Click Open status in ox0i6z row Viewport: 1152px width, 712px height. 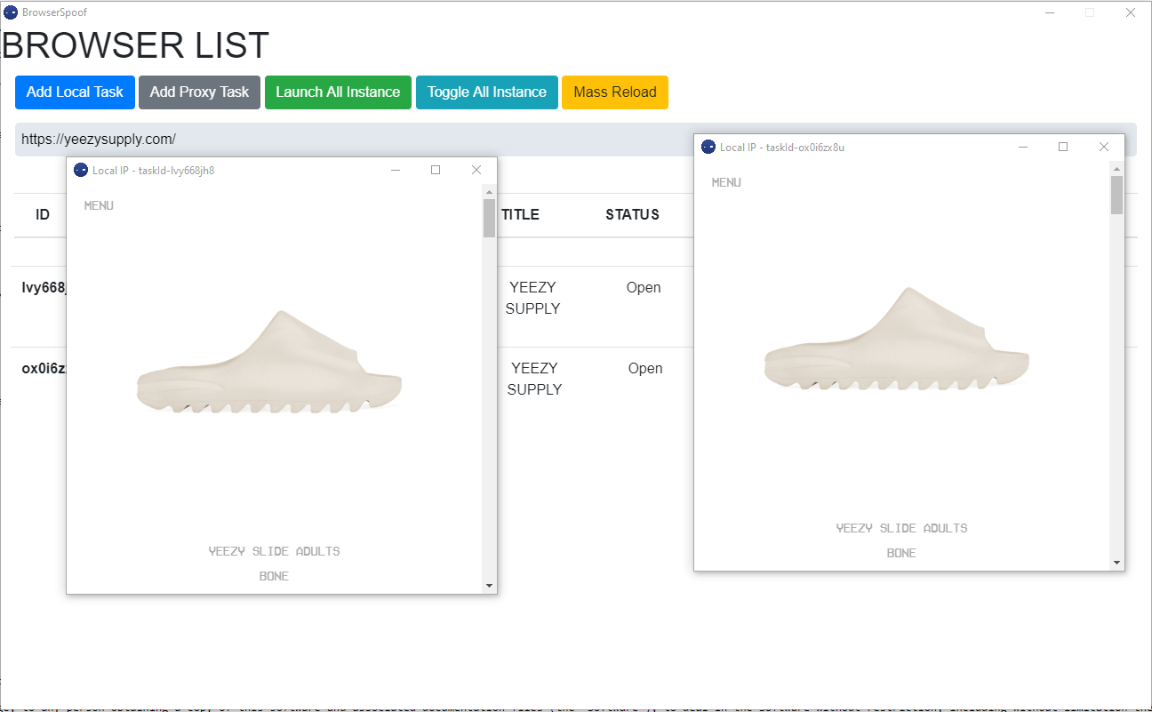point(645,369)
